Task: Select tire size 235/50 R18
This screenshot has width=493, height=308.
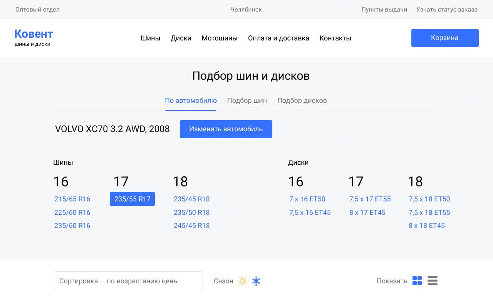Action: click(192, 213)
